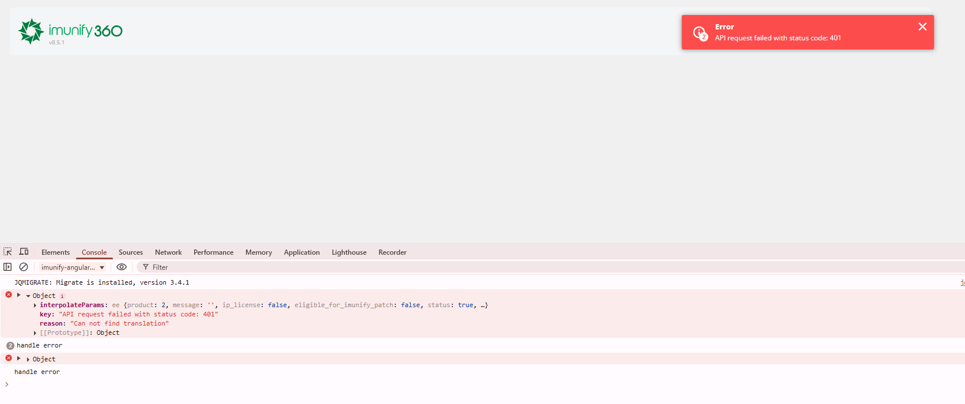Show the console sidebar panel

tap(7, 267)
